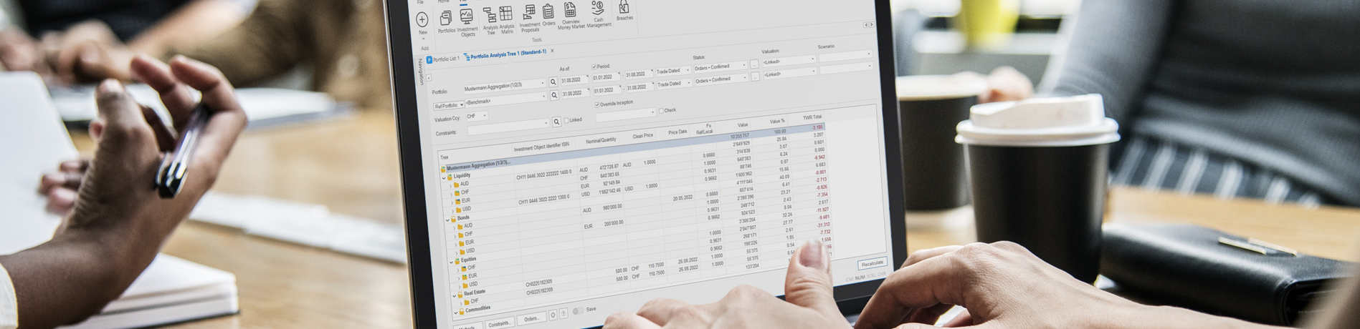Screen dimensions: 1360x329
Task: Enable the Linked checkbox
Action: tap(566, 120)
